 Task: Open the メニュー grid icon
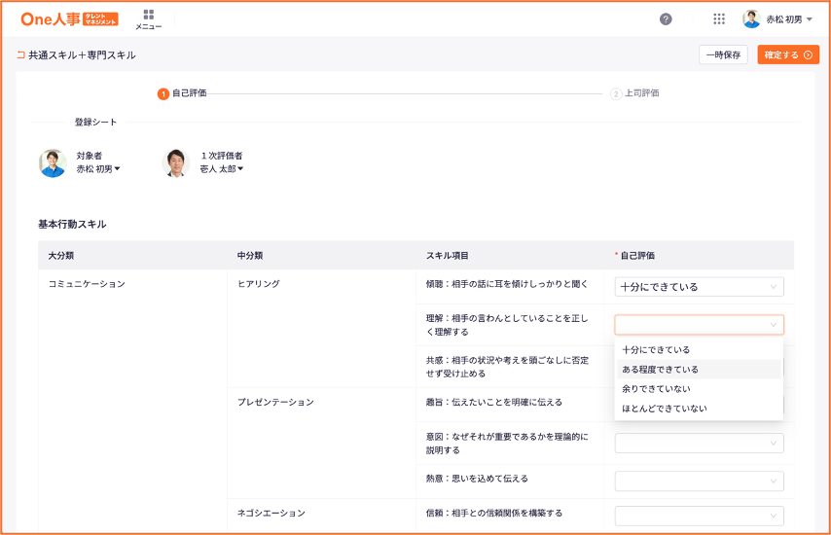tap(148, 15)
